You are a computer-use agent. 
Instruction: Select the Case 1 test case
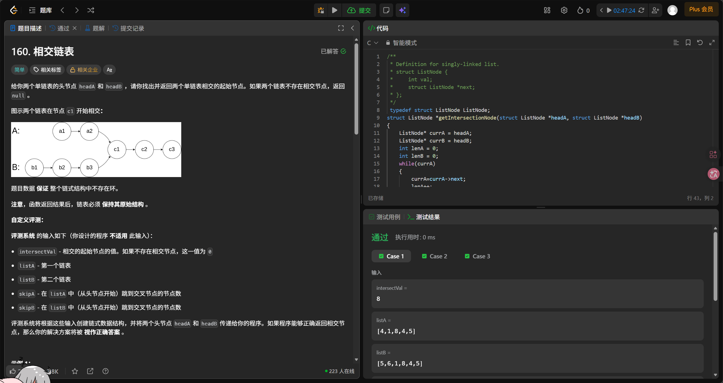[391, 256]
